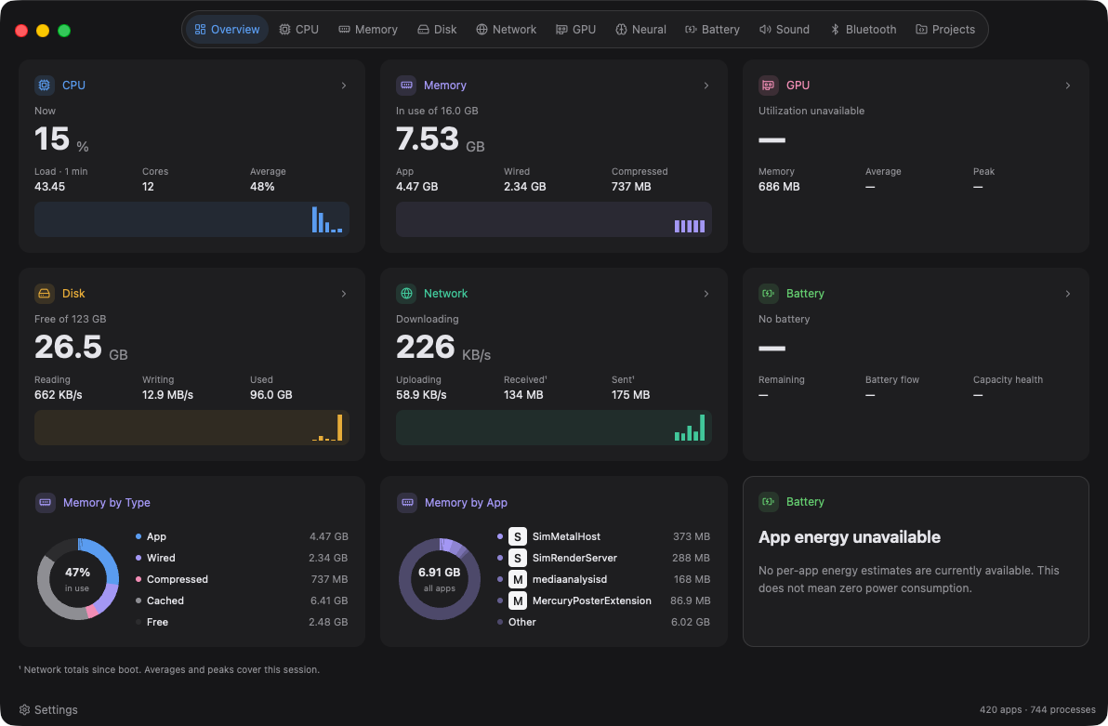Click the Network card title
The height and width of the screenshot is (726, 1108).
tap(446, 294)
